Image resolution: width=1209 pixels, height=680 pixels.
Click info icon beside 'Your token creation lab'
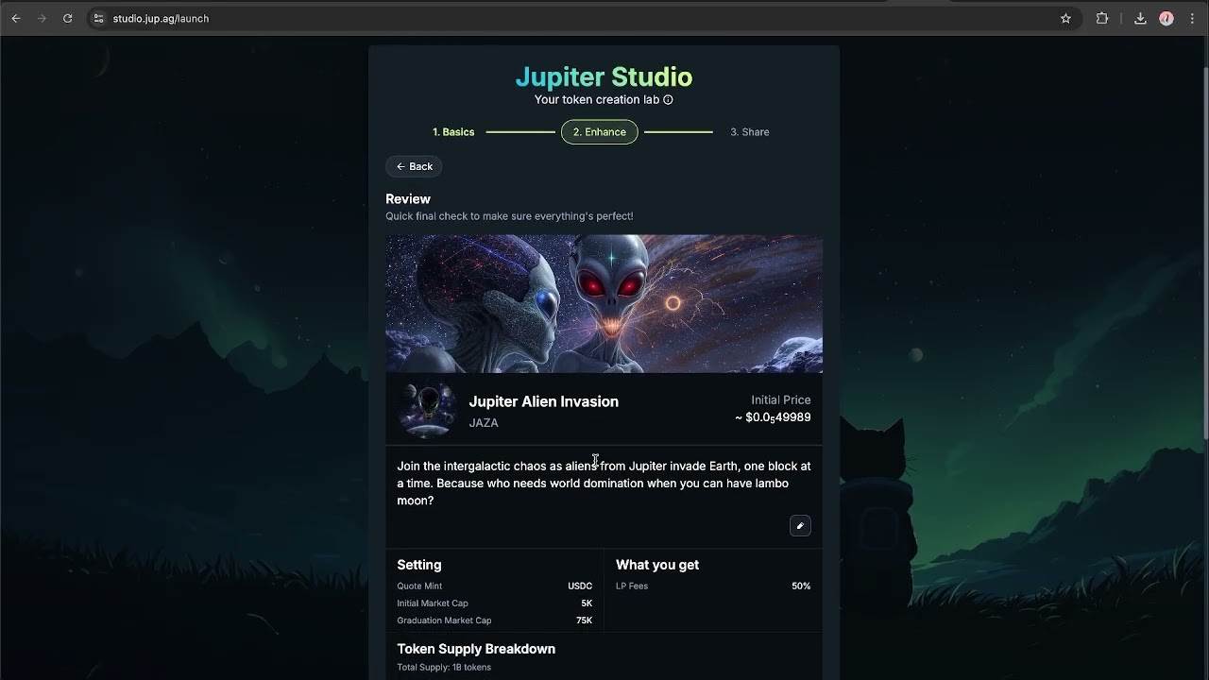[x=668, y=100]
